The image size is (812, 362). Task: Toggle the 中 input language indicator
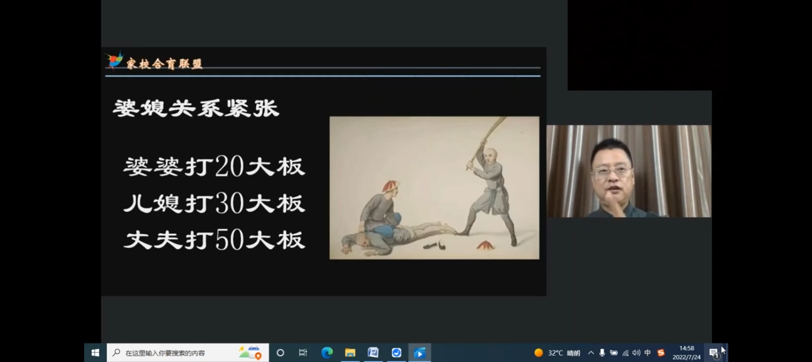(x=648, y=353)
